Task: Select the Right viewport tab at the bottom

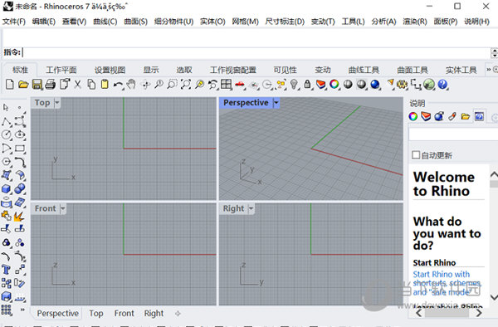Action: 154,314
